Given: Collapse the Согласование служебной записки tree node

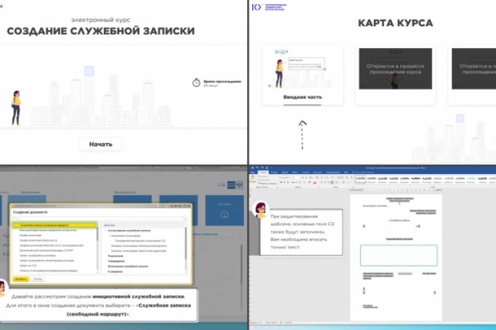Looking at the screenshot, I should pyautogui.click(x=105, y=230).
